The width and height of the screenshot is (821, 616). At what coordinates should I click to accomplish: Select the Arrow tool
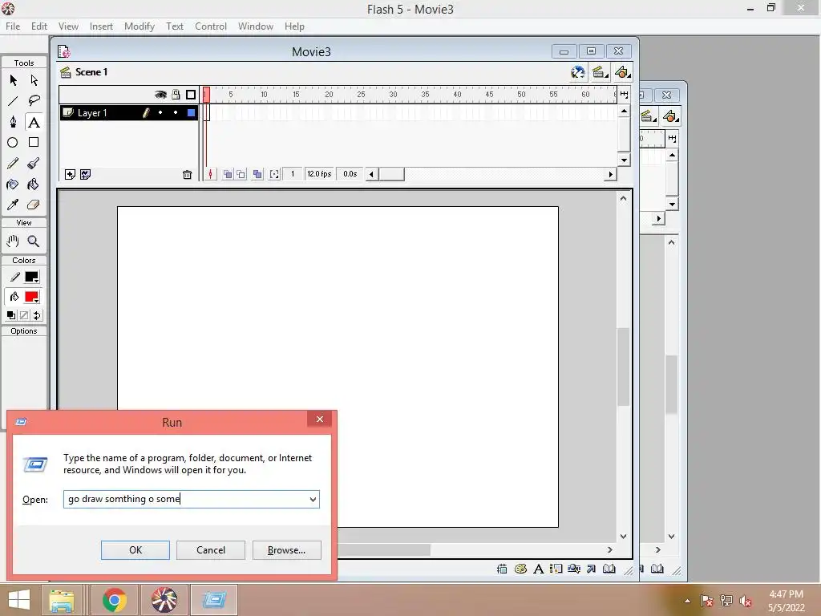pos(13,80)
